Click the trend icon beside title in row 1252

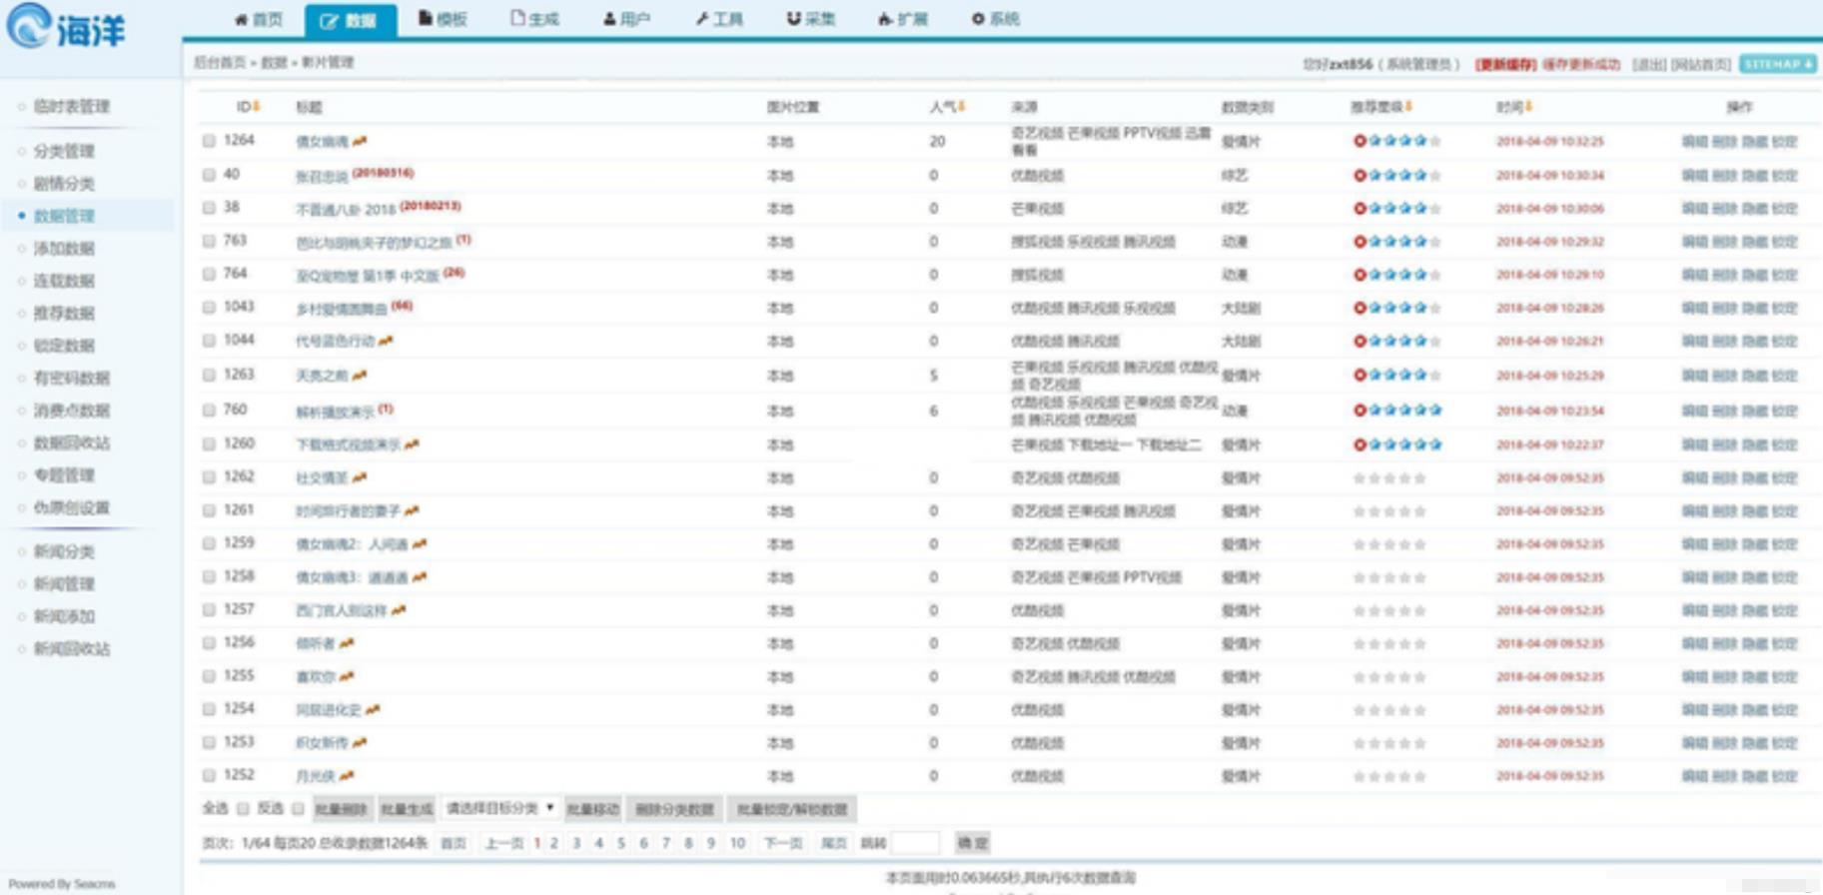[347, 775]
